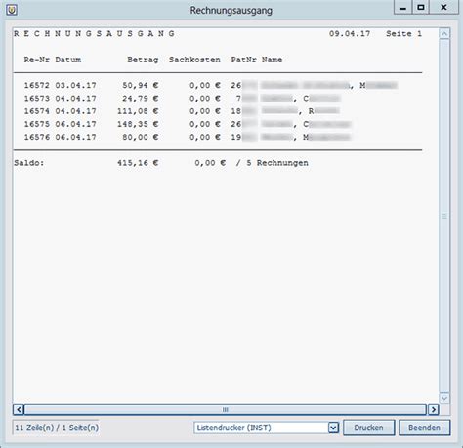Click the Saldo: label
The width and height of the screenshot is (463, 448).
click(x=28, y=163)
